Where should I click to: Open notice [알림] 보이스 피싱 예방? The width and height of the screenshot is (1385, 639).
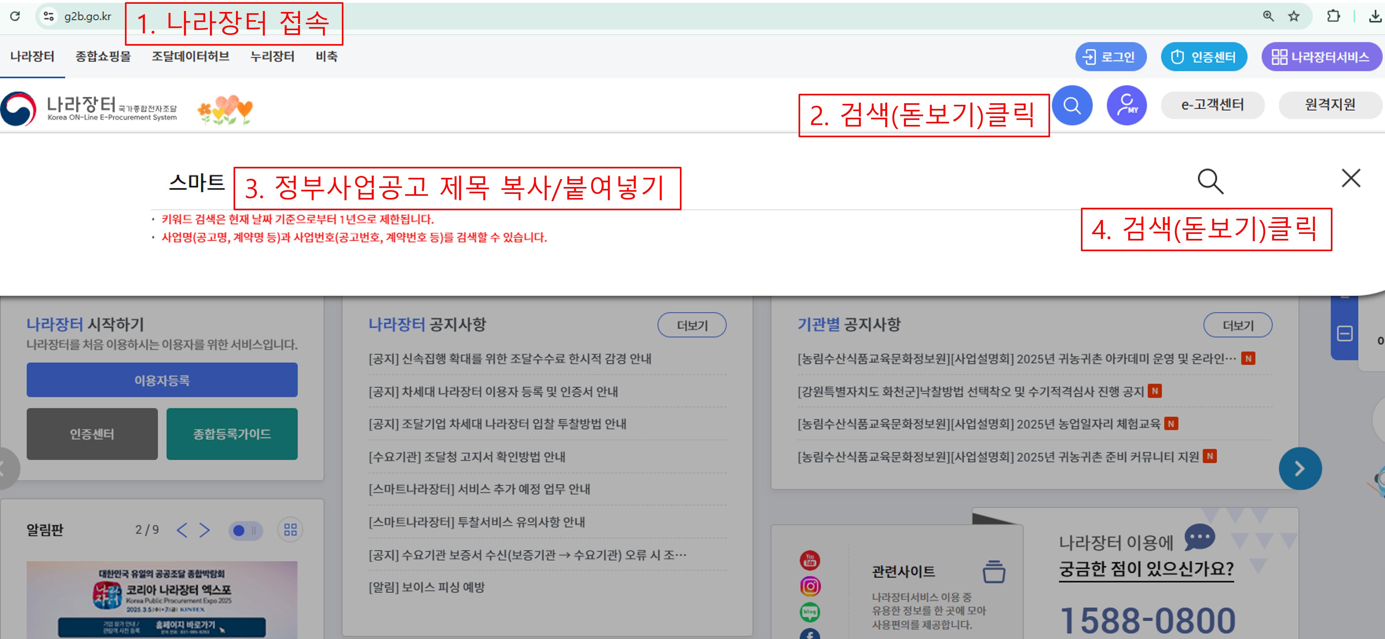tap(427, 587)
